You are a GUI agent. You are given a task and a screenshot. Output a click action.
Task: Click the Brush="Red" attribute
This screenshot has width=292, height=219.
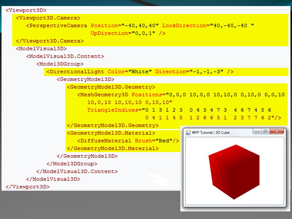153,141
